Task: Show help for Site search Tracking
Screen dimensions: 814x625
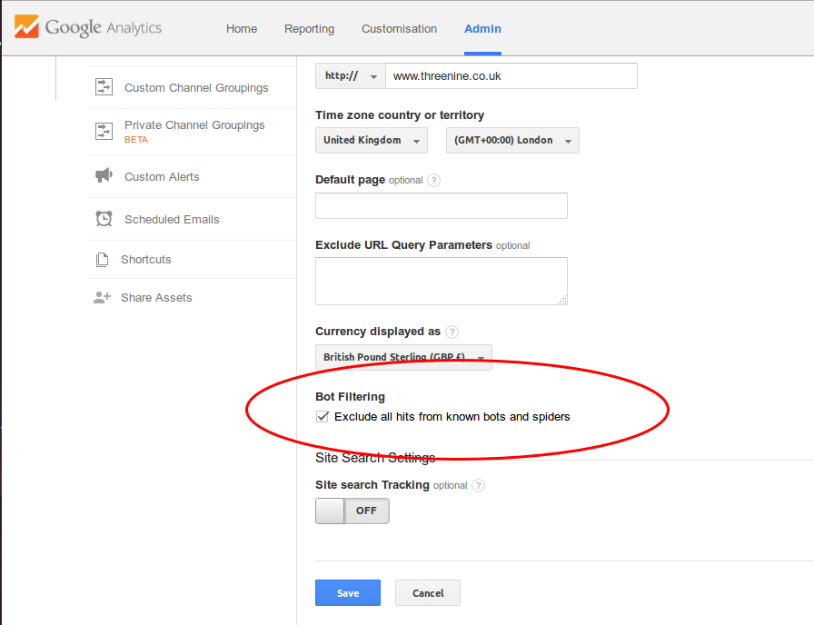Action: point(478,485)
